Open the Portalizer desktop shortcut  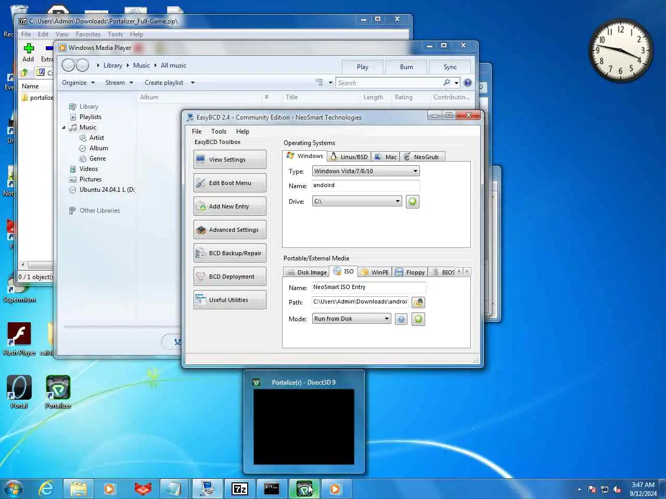point(58,392)
